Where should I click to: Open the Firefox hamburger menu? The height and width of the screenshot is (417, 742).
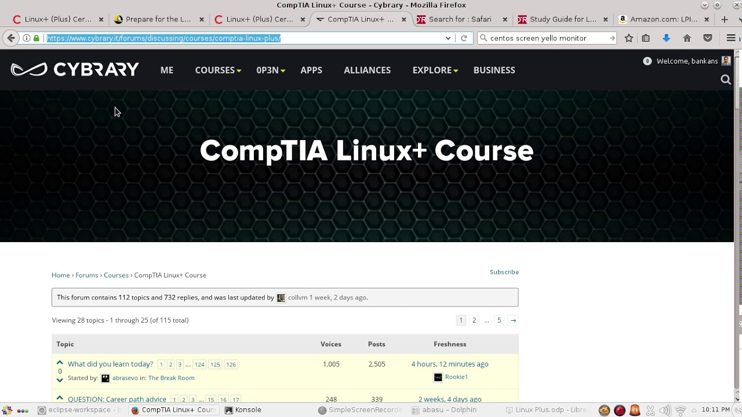(x=731, y=38)
